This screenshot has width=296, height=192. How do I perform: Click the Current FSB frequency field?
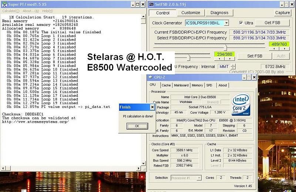[x=259, y=32]
